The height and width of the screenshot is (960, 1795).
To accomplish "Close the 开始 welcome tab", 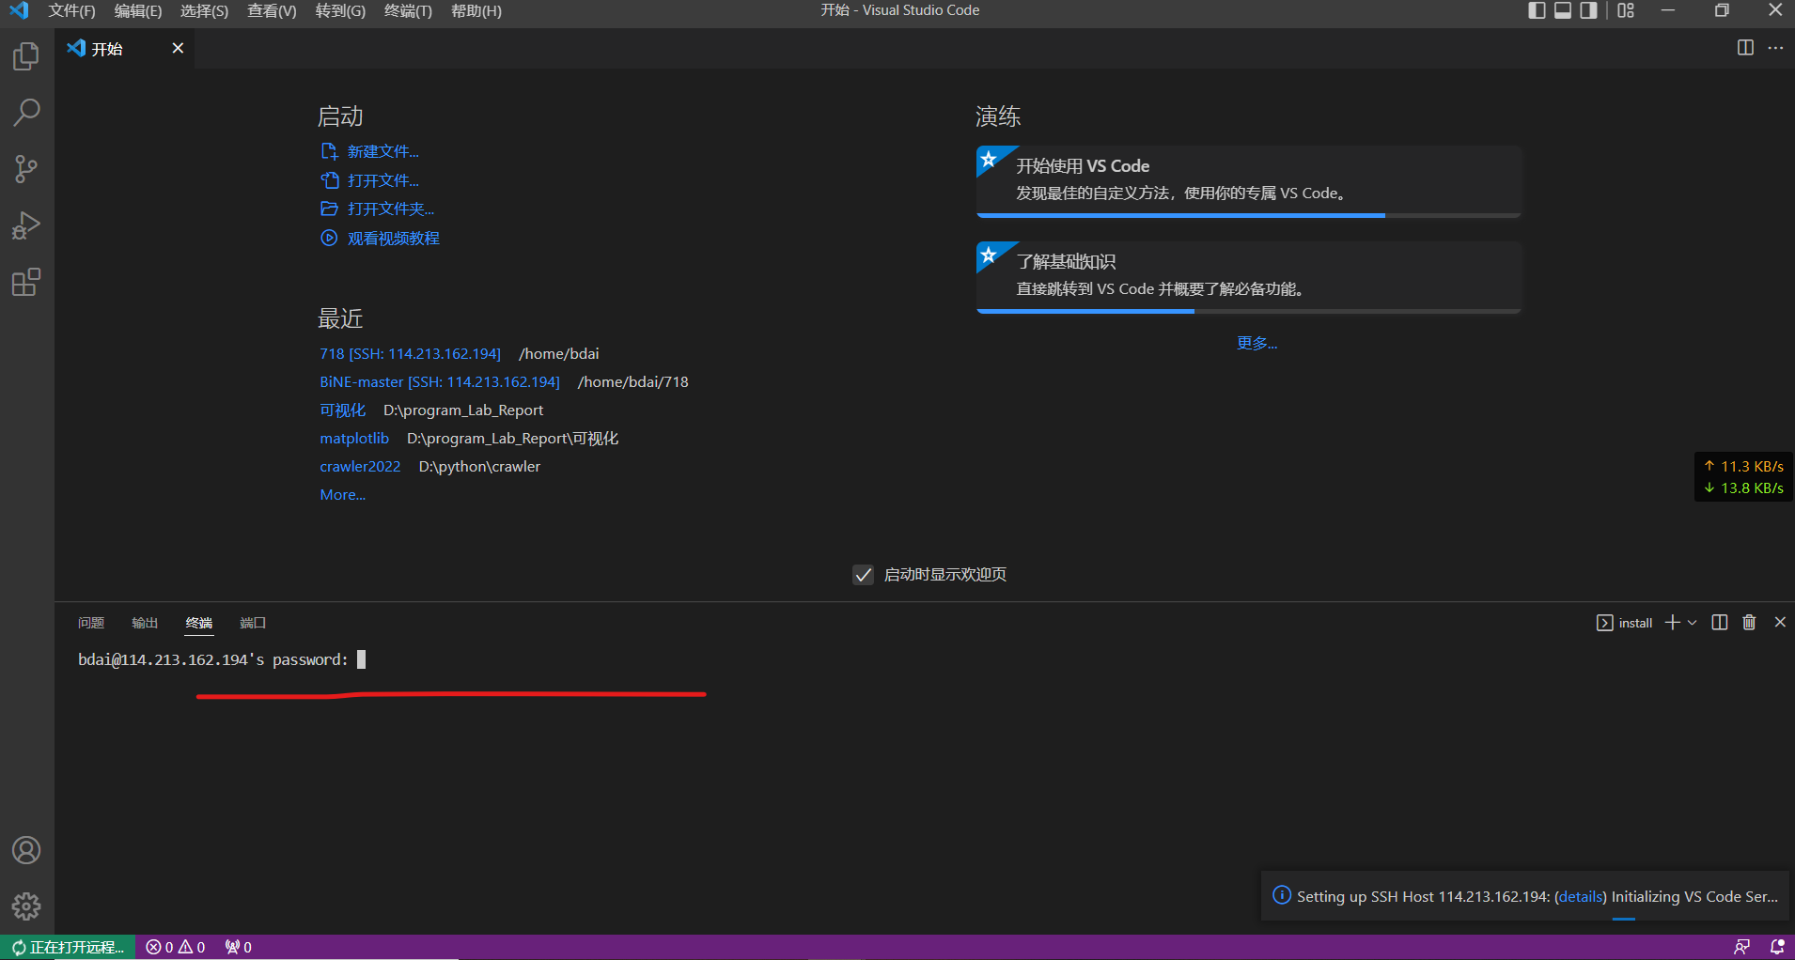I will click(178, 48).
